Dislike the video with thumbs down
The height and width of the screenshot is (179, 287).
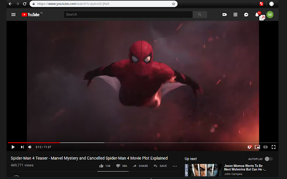pos(118,166)
